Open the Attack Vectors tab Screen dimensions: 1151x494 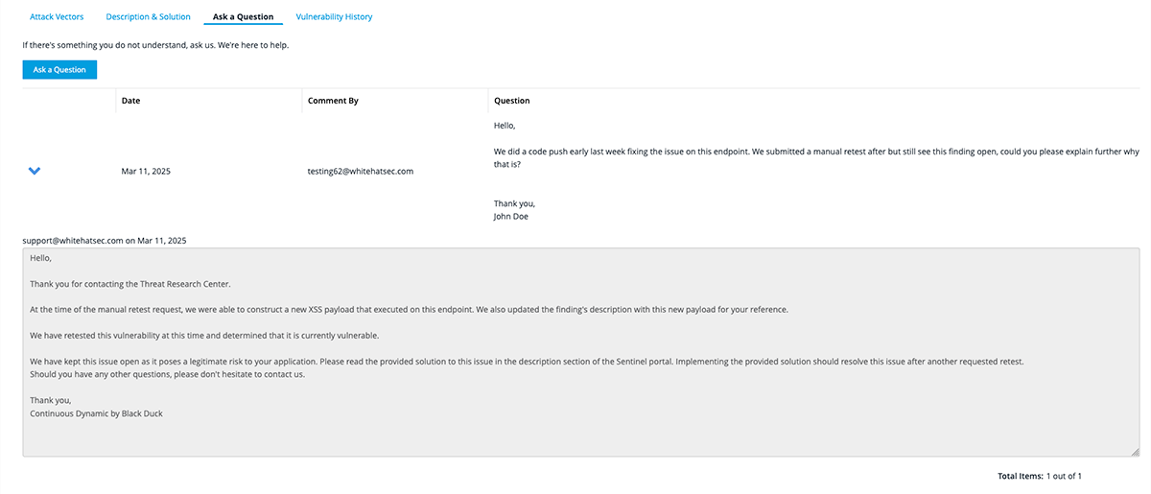pos(57,17)
